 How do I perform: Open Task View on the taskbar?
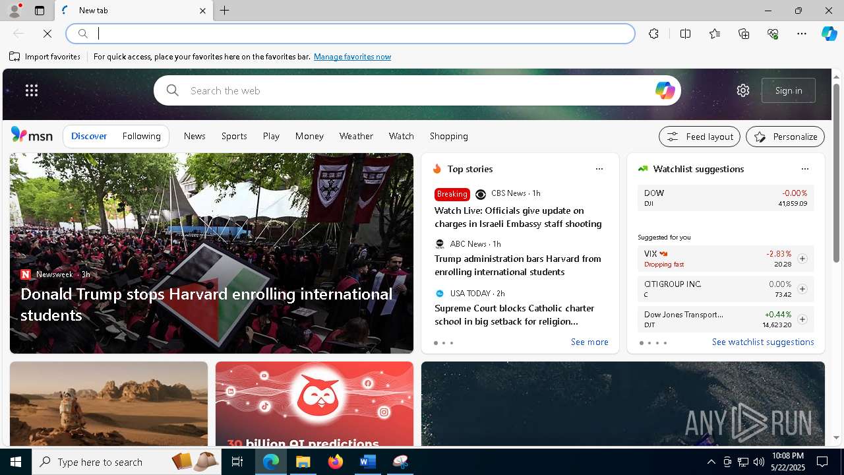(237, 462)
